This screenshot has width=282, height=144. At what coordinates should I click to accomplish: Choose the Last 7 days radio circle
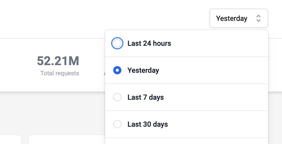117,97
